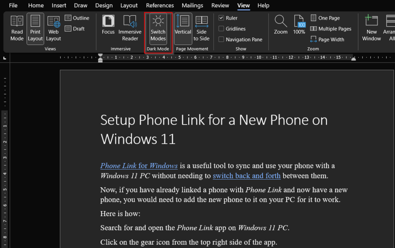Choose the Outline view

(77, 18)
